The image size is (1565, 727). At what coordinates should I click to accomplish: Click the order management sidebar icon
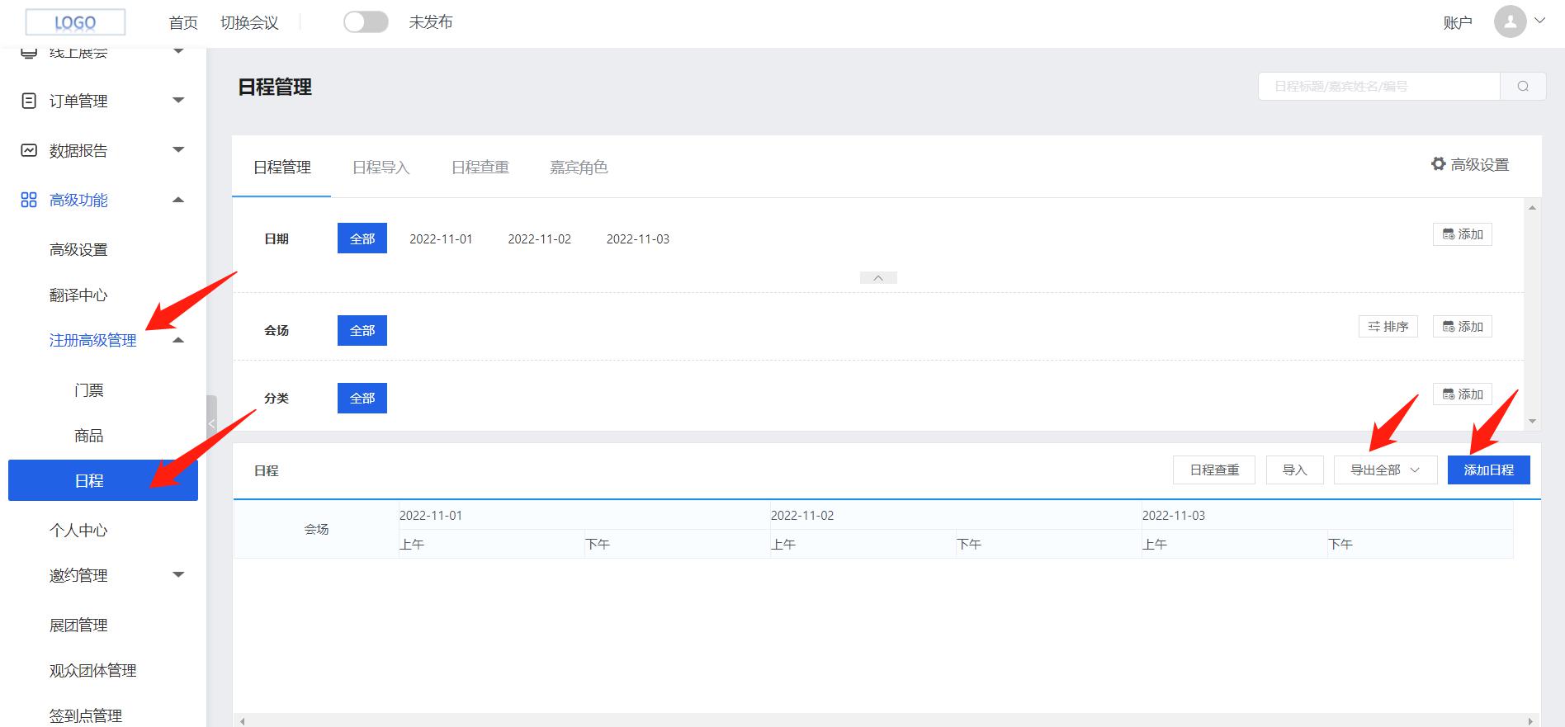(x=29, y=101)
